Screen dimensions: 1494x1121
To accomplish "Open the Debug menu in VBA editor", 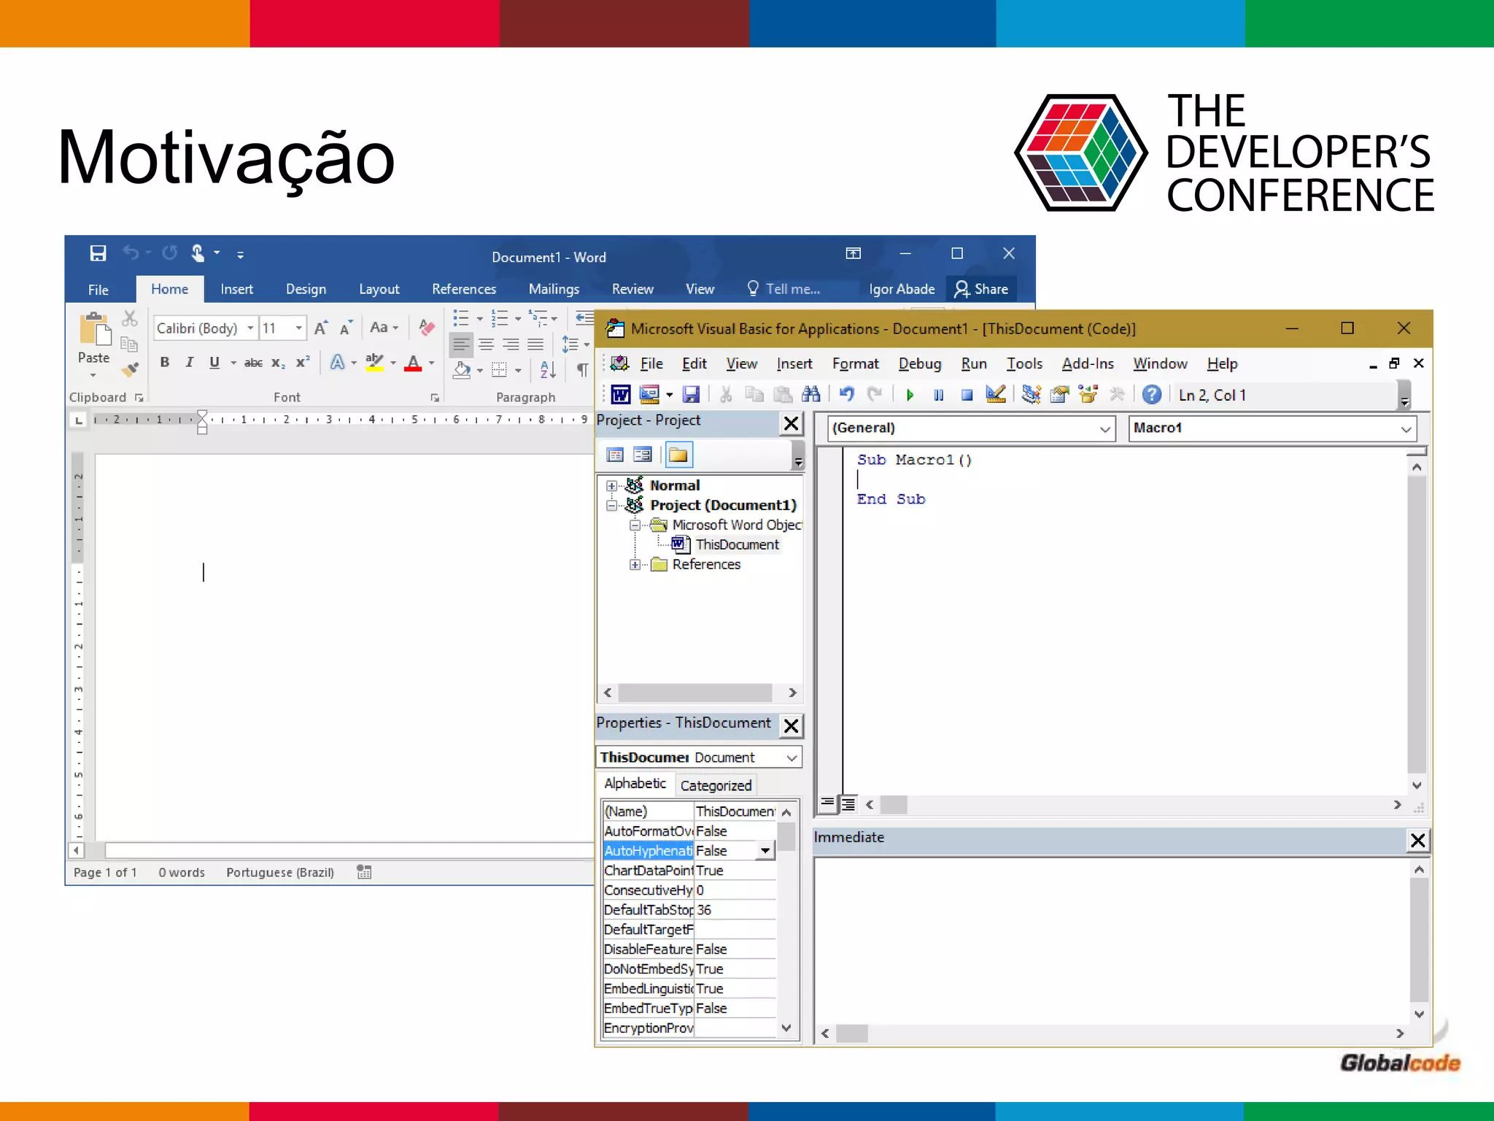I will click(919, 363).
